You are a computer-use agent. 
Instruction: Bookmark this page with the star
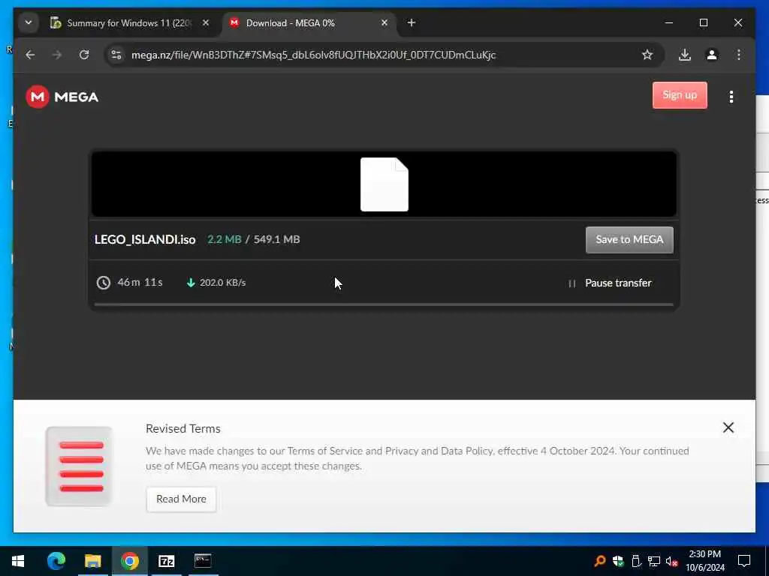click(x=647, y=55)
